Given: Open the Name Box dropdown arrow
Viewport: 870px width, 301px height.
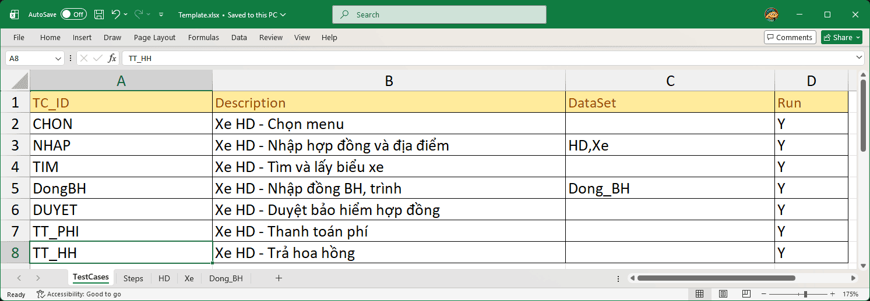Looking at the screenshot, I should (58, 58).
